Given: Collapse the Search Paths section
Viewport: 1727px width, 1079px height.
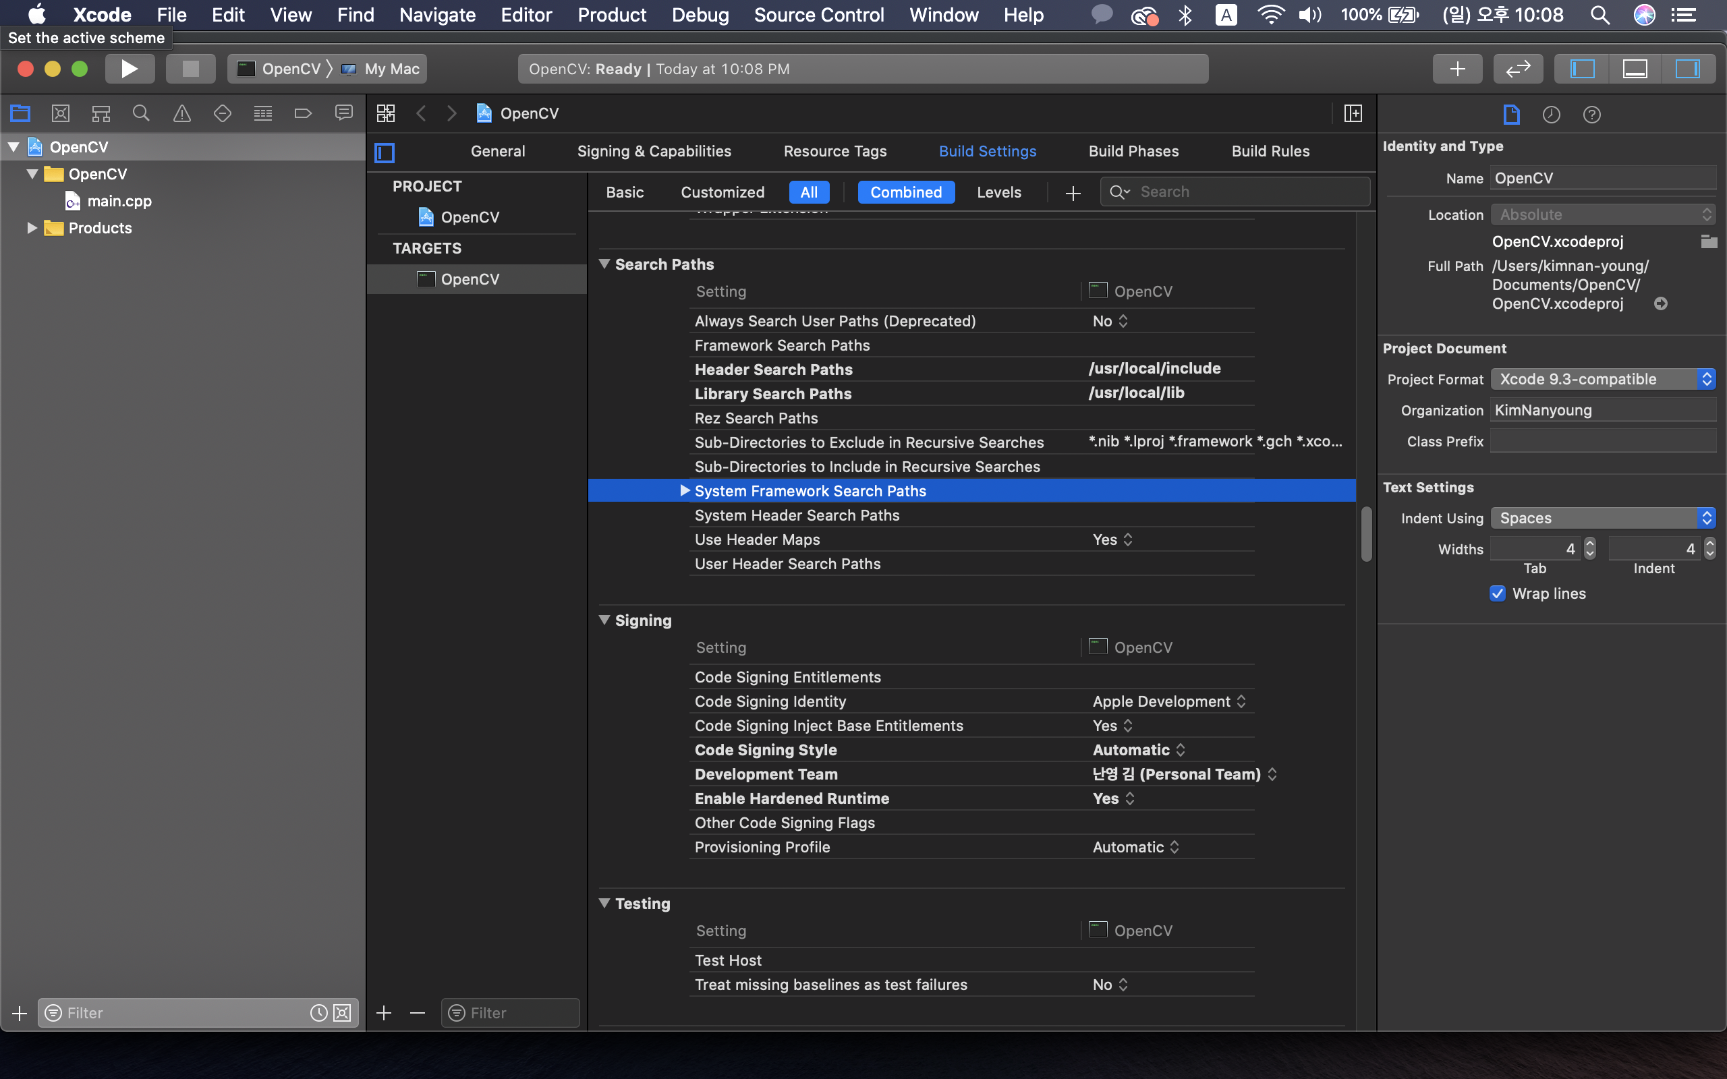Looking at the screenshot, I should tap(604, 264).
